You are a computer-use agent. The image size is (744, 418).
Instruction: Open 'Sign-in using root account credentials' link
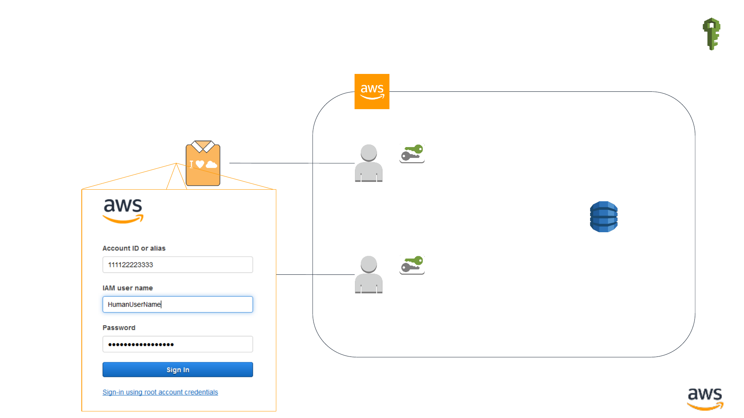pyautogui.click(x=160, y=392)
